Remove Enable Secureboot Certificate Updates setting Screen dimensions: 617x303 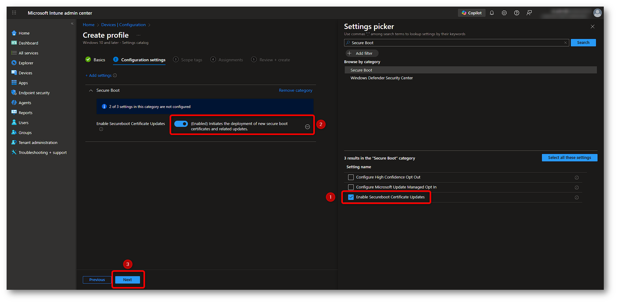click(307, 127)
